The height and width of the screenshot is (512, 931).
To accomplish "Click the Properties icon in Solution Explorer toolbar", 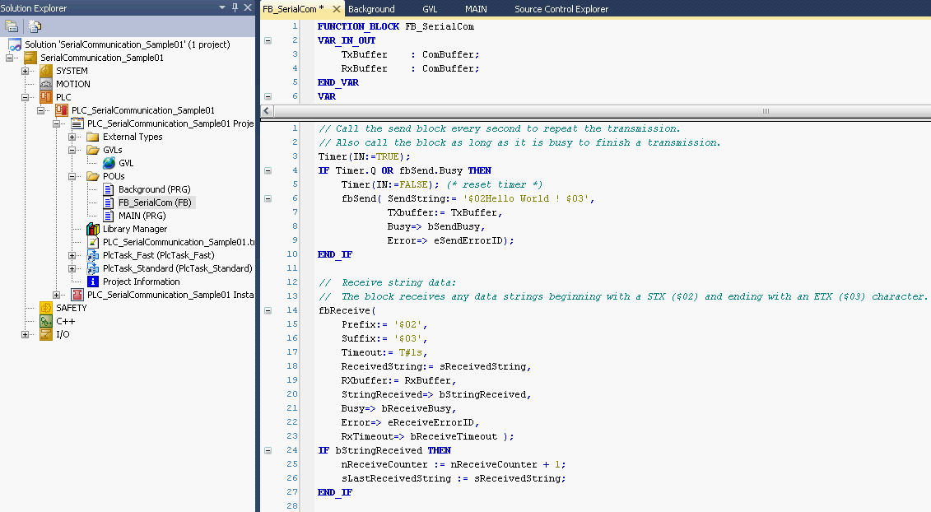I will point(12,26).
